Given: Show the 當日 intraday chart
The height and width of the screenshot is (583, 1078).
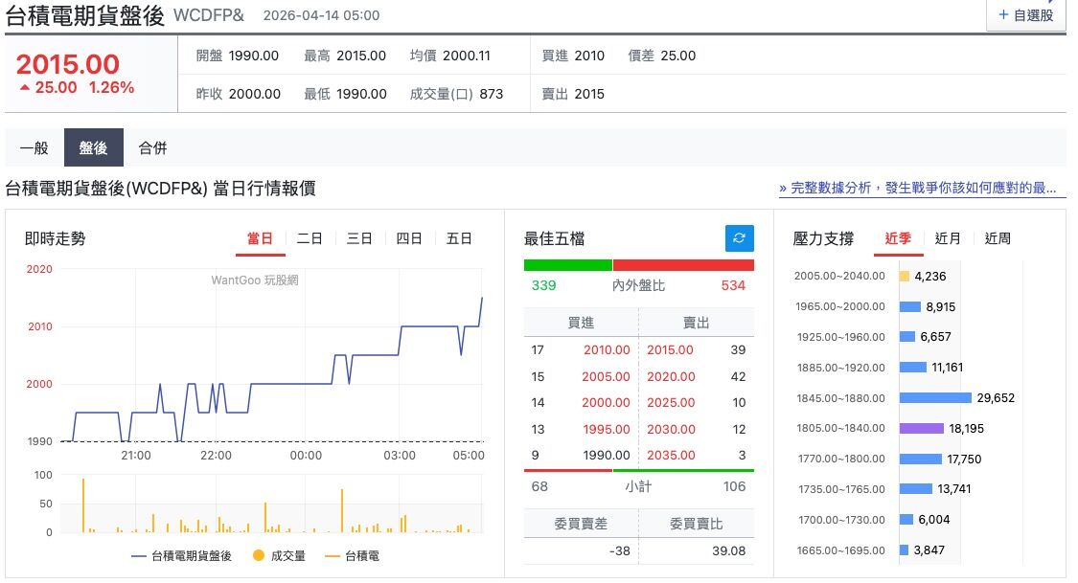Looking at the screenshot, I should point(260,239).
